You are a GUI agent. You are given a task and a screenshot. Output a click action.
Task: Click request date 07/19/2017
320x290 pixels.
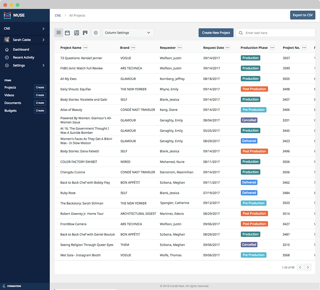(x=211, y=193)
